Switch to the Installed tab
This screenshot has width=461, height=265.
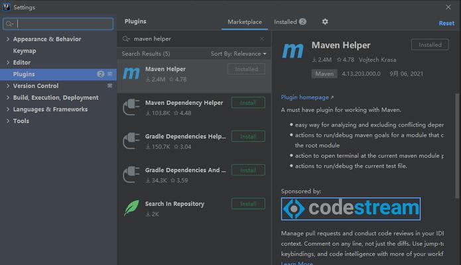click(290, 22)
